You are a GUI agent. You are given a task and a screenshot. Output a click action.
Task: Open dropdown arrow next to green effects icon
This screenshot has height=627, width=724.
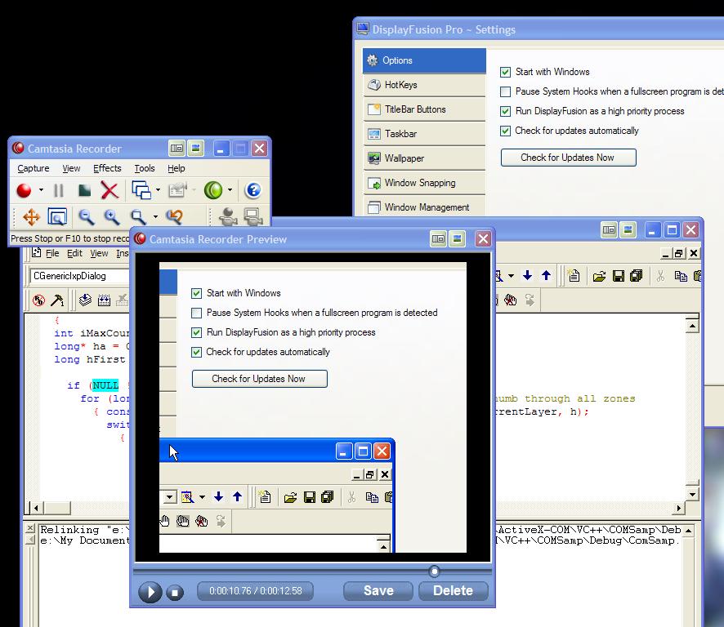point(230,190)
